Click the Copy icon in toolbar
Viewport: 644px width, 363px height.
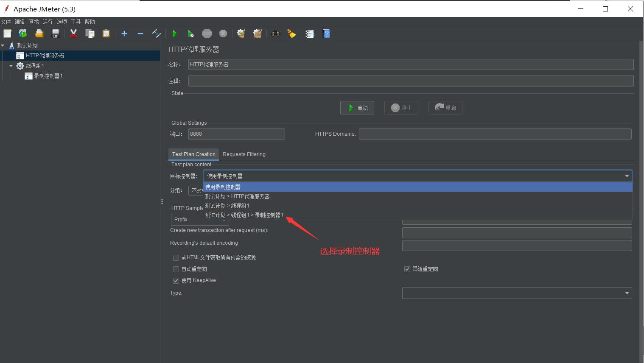(x=90, y=34)
